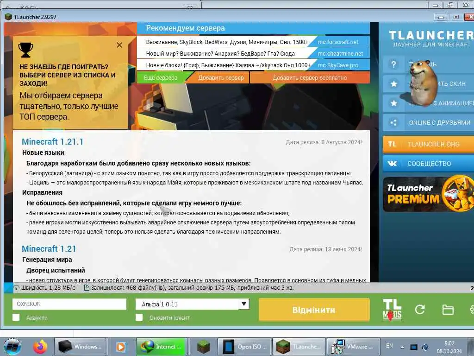Click TL icon on TLAUNCHER.ORG button
Viewport: 474px width, 356px height.
[392, 144]
